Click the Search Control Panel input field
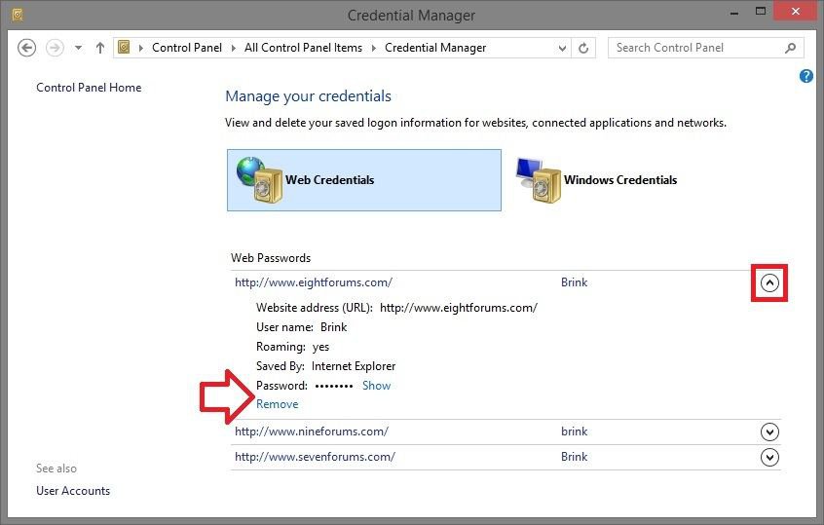824x525 pixels. (696, 48)
